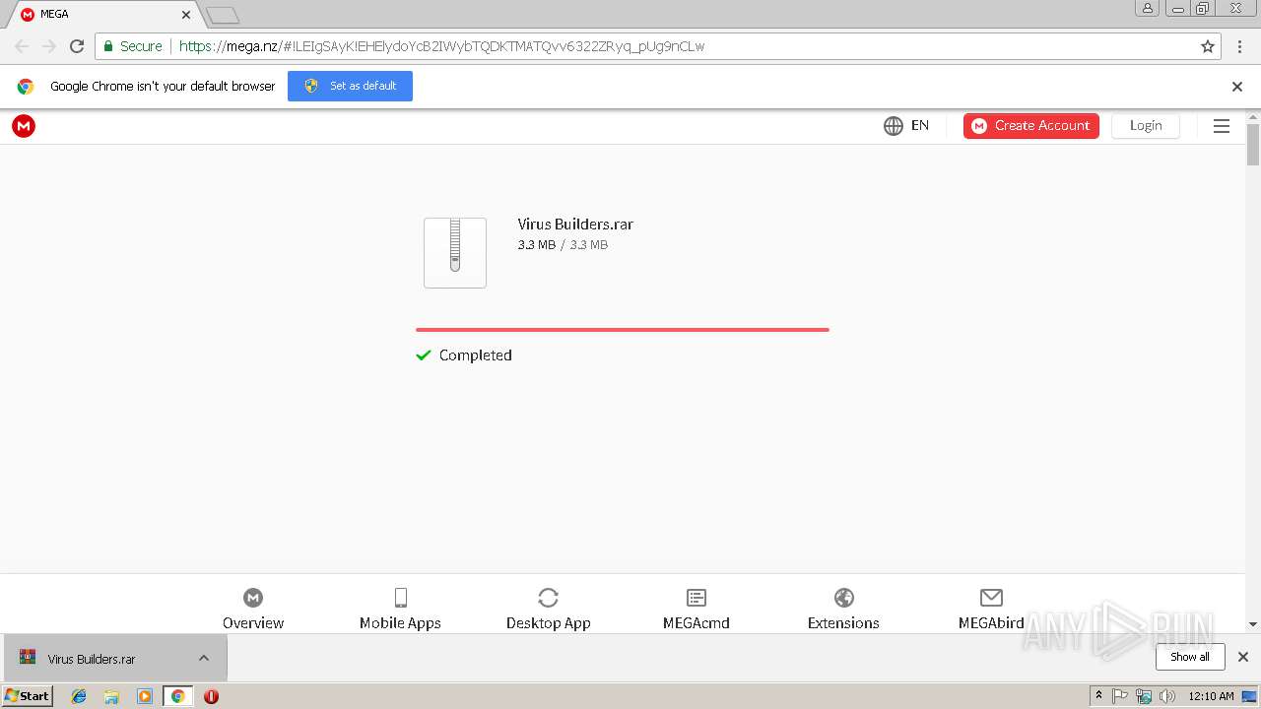Image resolution: width=1261 pixels, height=709 pixels.
Task: Open the Overview section
Action: click(x=253, y=609)
